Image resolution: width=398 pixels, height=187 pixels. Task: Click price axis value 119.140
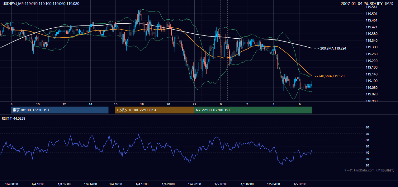(371, 74)
